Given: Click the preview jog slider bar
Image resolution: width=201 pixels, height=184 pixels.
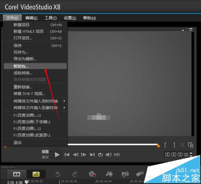Looking at the screenshot, I should click(112, 145).
